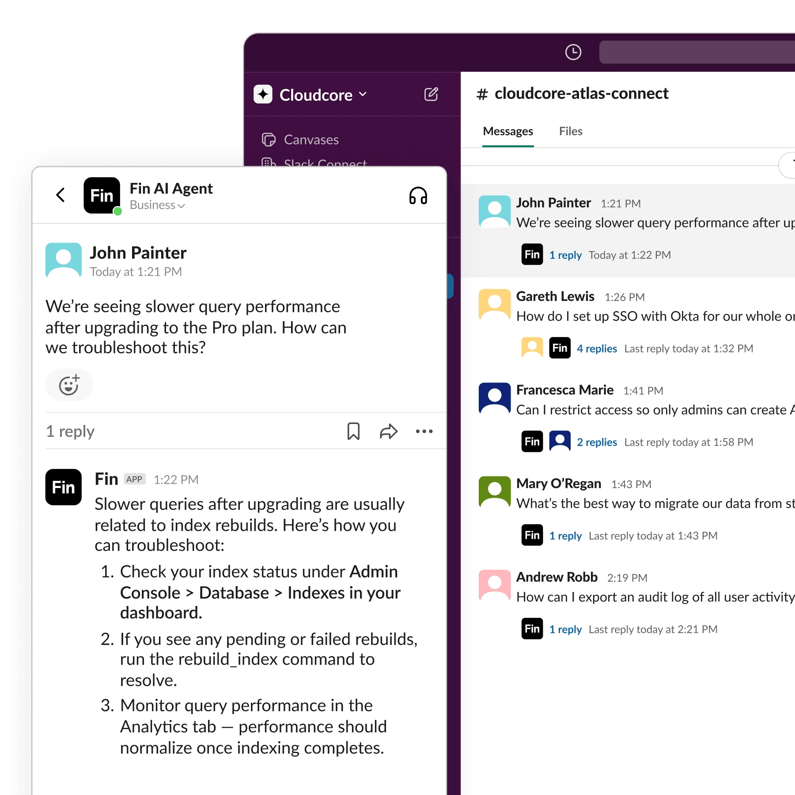795x795 pixels.
Task: Click the 2:19 PM timestamp by Andrew Robb
Action: tap(627, 578)
